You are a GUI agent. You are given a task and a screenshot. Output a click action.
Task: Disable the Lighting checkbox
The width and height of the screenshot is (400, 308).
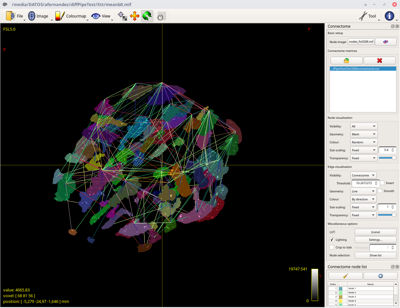pyautogui.click(x=332, y=240)
